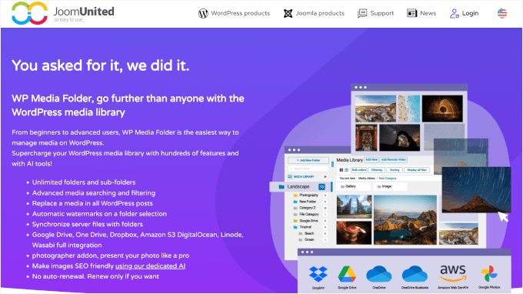
Task: Open the Sorting dropdown
Action: click(395, 170)
